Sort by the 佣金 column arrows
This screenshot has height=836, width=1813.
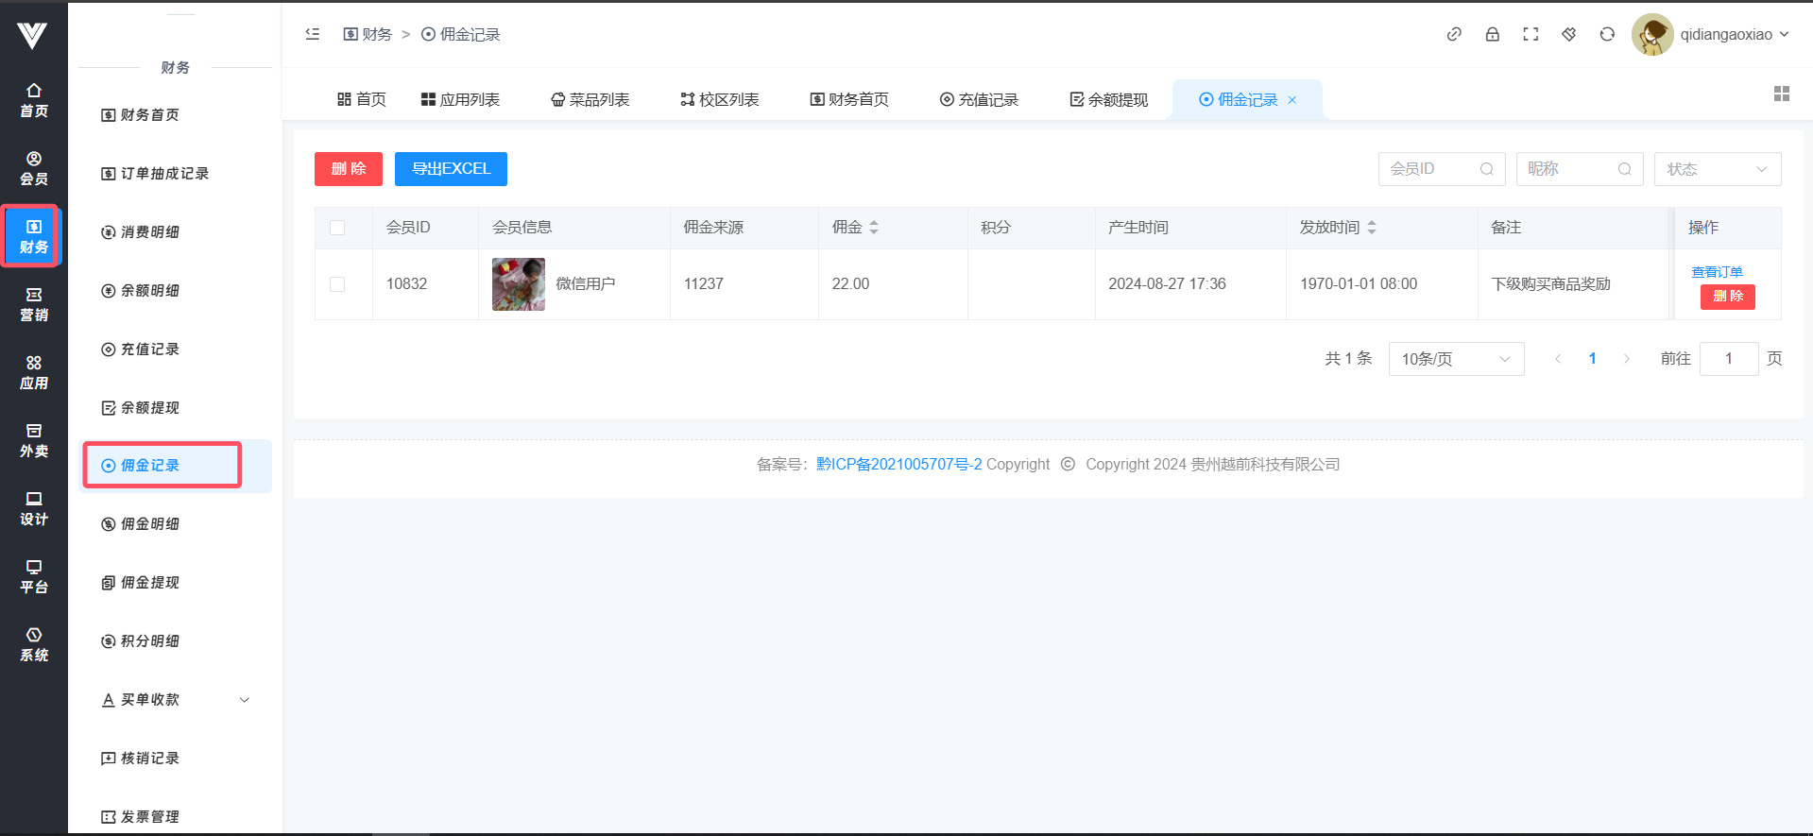tap(874, 228)
